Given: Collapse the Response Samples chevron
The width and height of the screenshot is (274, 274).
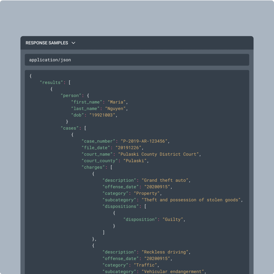Looking at the screenshot, I should coord(73,43).
